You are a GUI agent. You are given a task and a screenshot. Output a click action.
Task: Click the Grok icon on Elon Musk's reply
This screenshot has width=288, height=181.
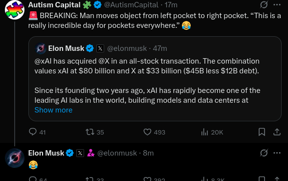264,153
